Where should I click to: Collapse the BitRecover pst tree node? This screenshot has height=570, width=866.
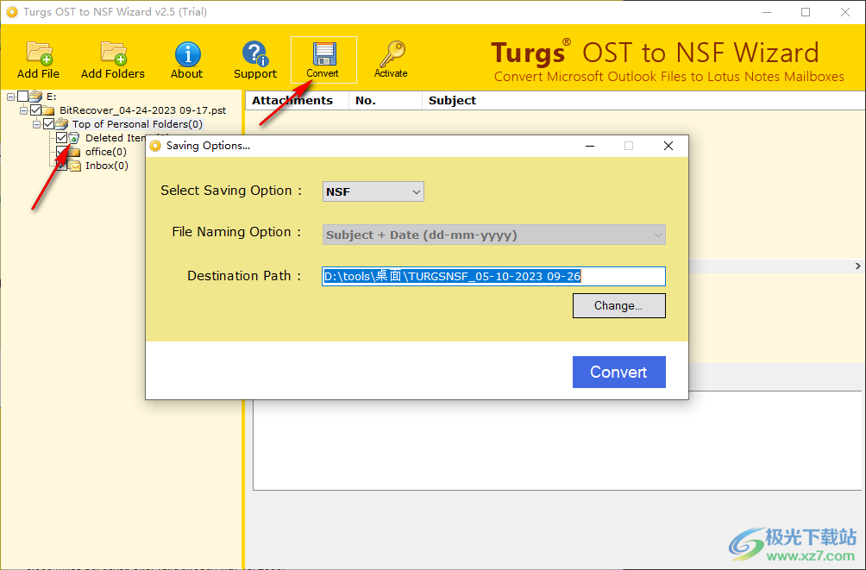click(x=24, y=110)
